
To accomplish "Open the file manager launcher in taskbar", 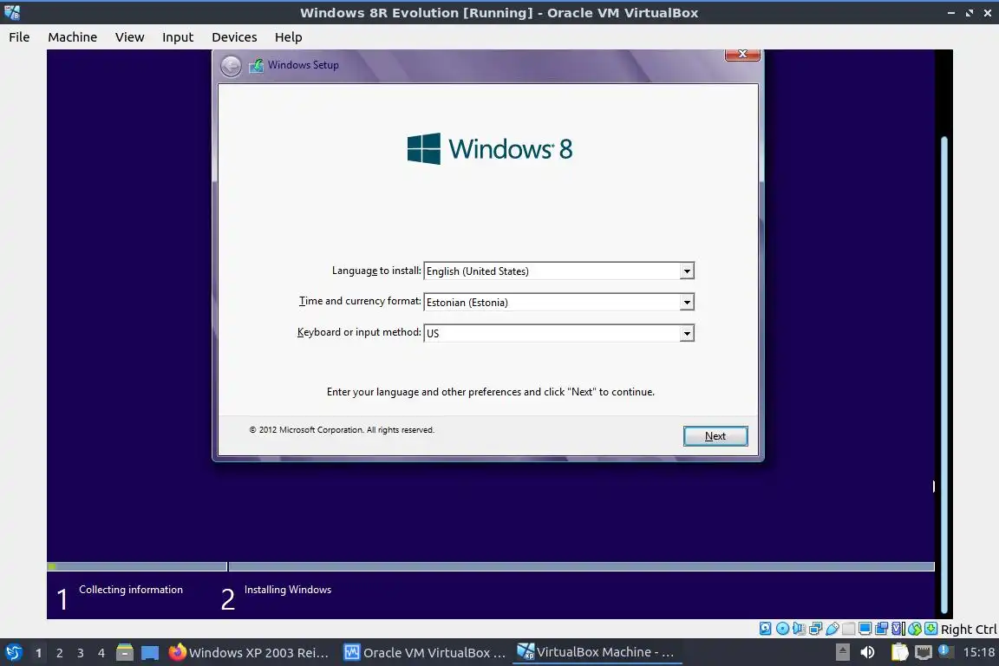I will click(125, 653).
